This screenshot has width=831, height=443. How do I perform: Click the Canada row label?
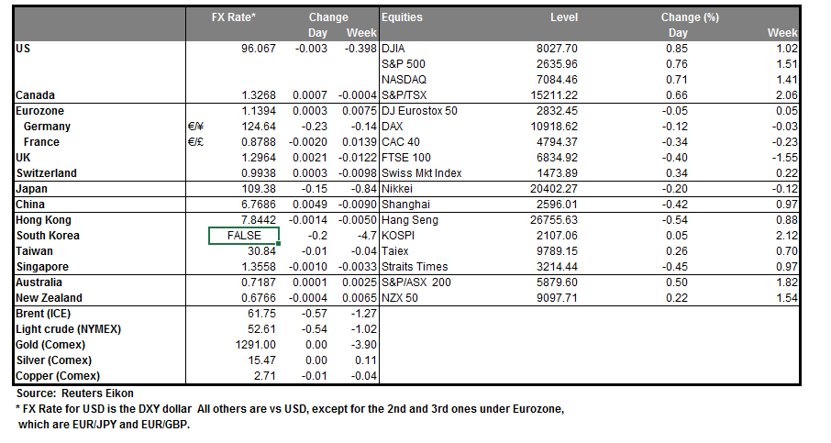36,95
